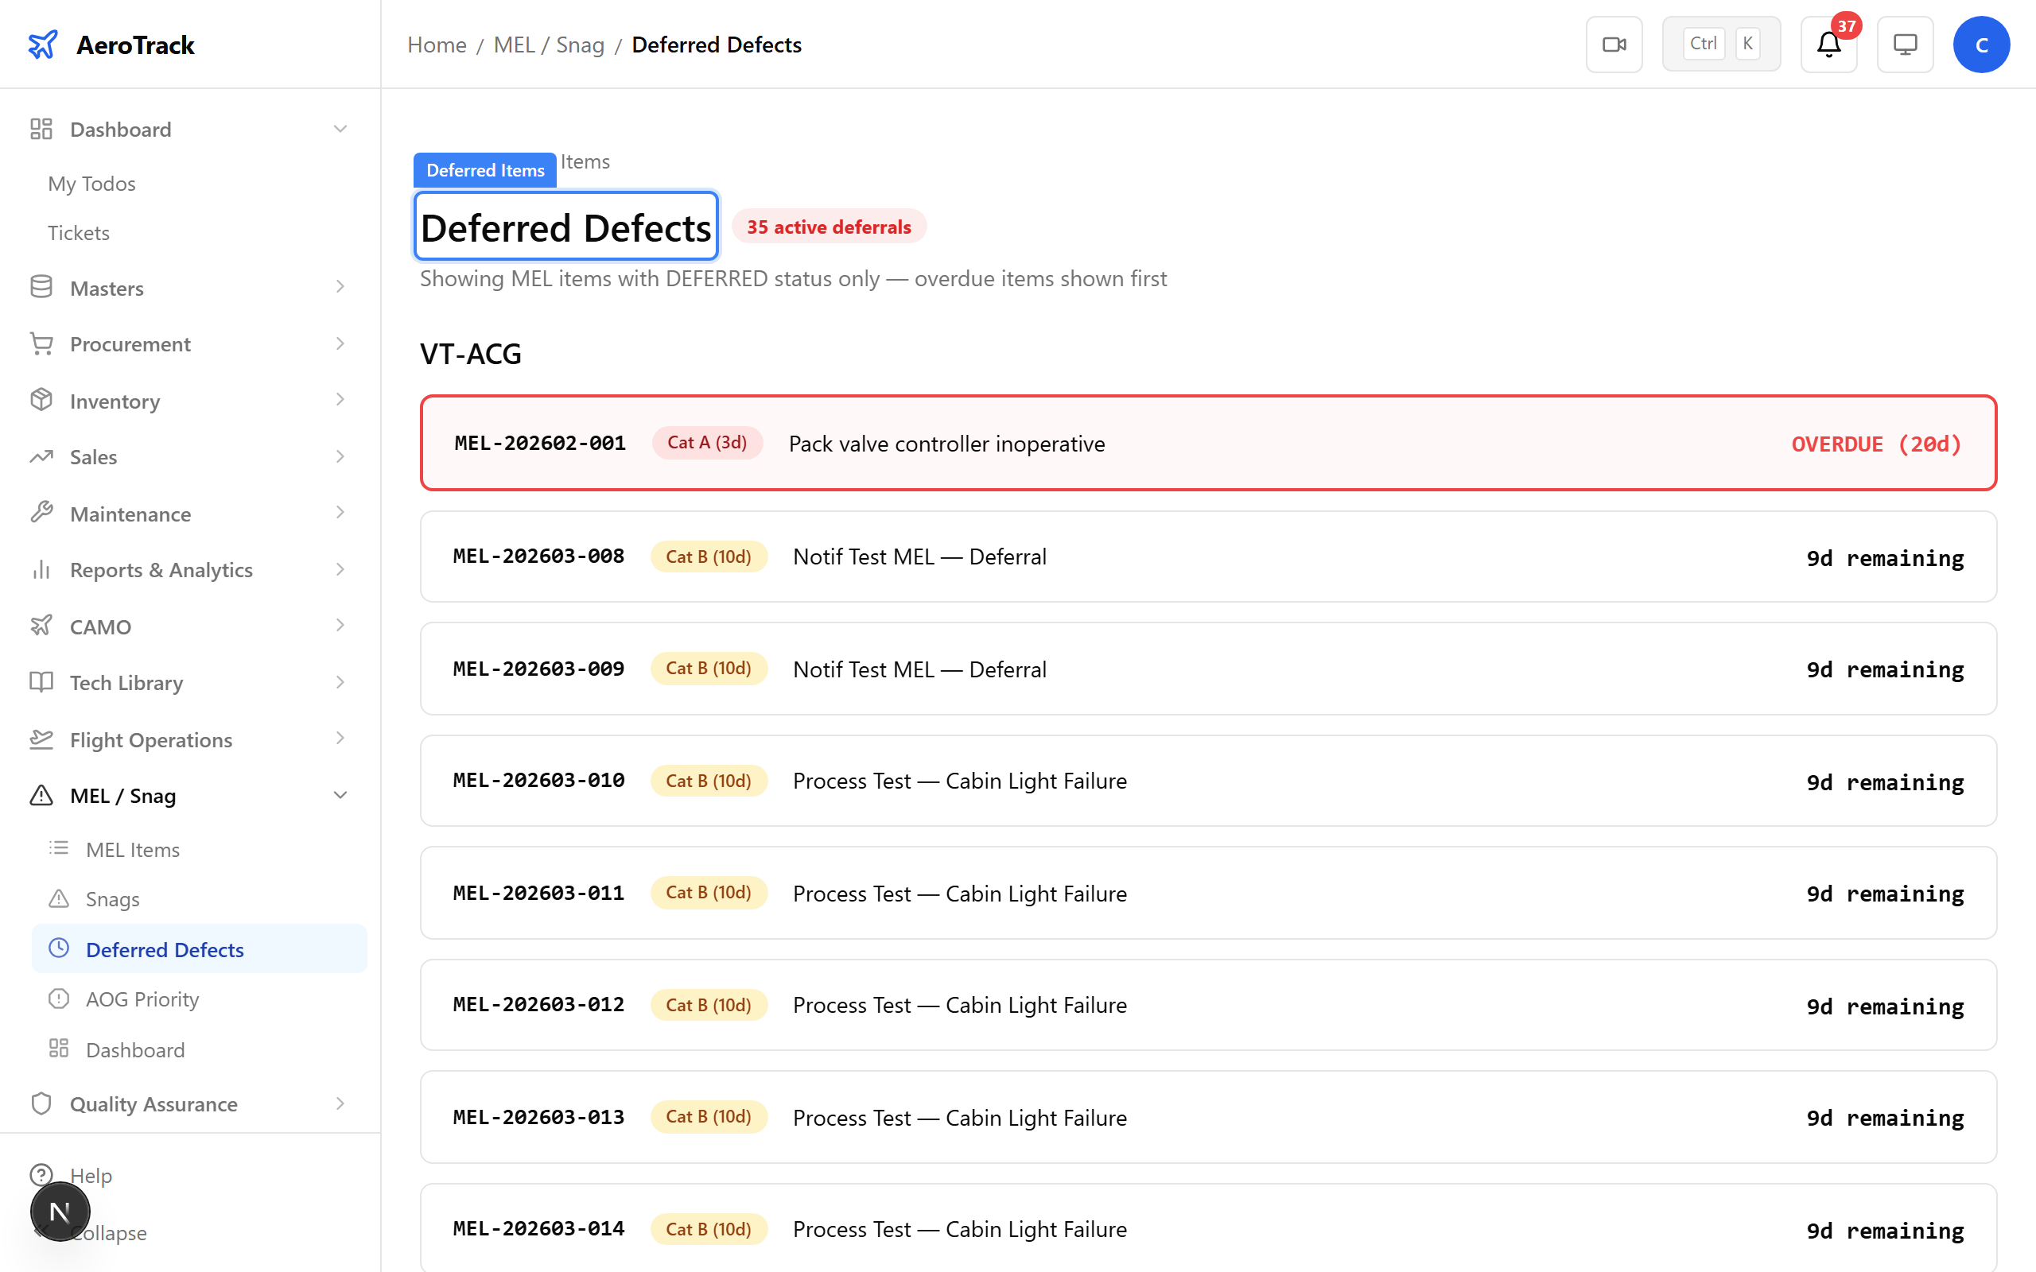Select the AOG Priority warning icon

(58, 999)
